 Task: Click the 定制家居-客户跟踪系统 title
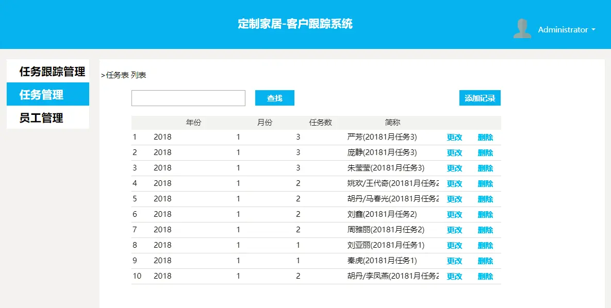click(x=295, y=24)
